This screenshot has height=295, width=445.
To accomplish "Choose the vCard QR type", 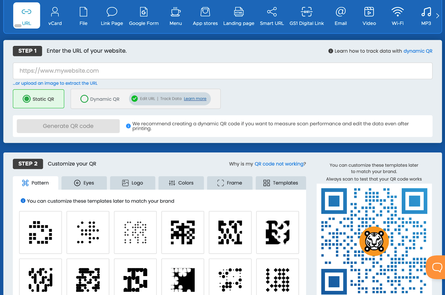I will (x=55, y=16).
